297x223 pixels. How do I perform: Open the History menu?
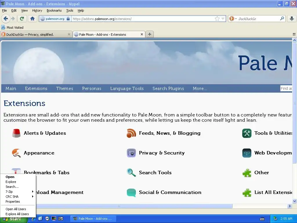pos(37,10)
